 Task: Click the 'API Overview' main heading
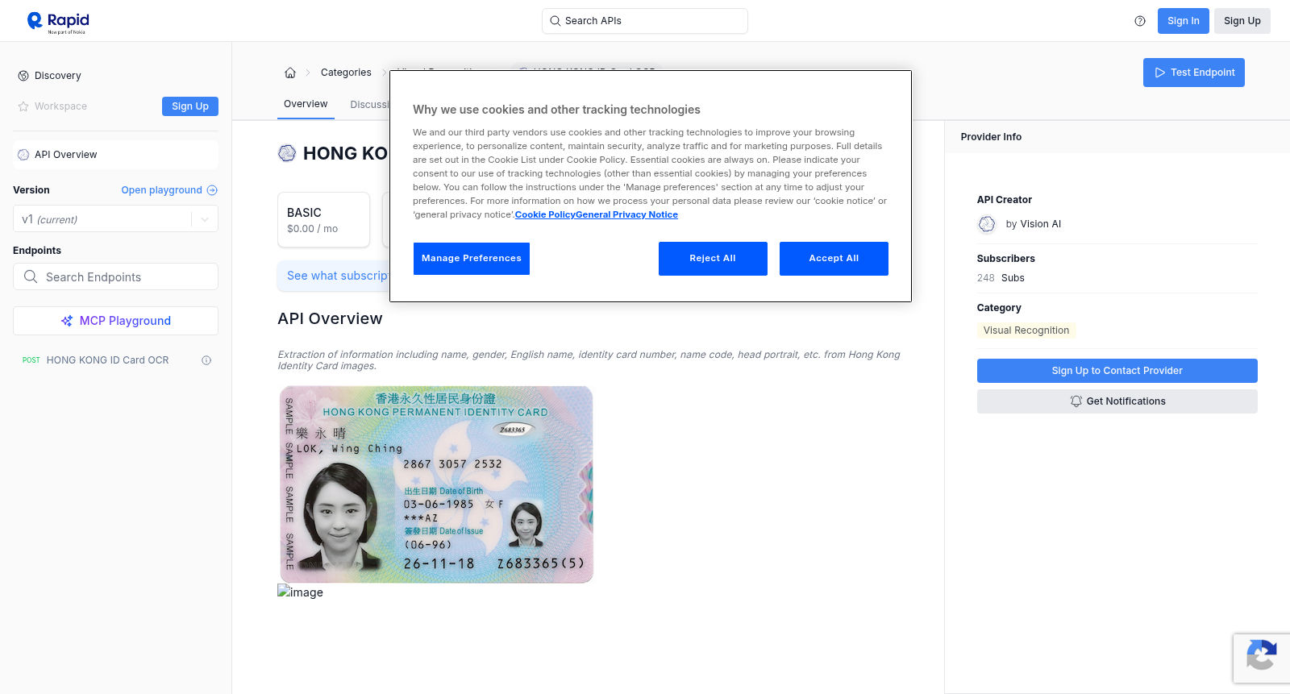coord(330,318)
